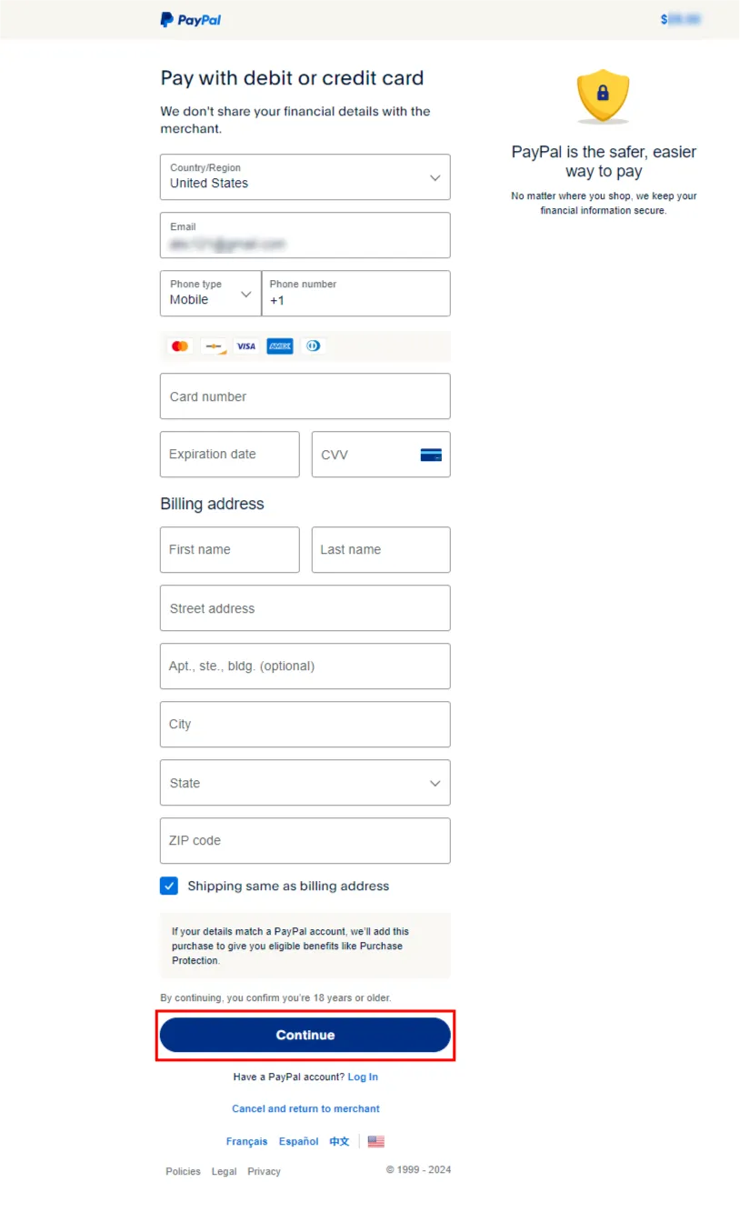Switch language to Français

click(246, 1142)
